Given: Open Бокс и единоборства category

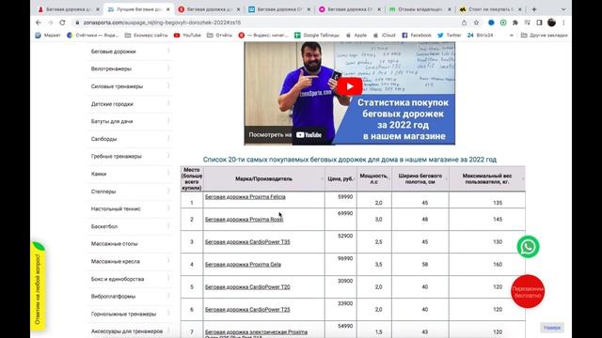Looking at the screenshot, I should (118, 279).
